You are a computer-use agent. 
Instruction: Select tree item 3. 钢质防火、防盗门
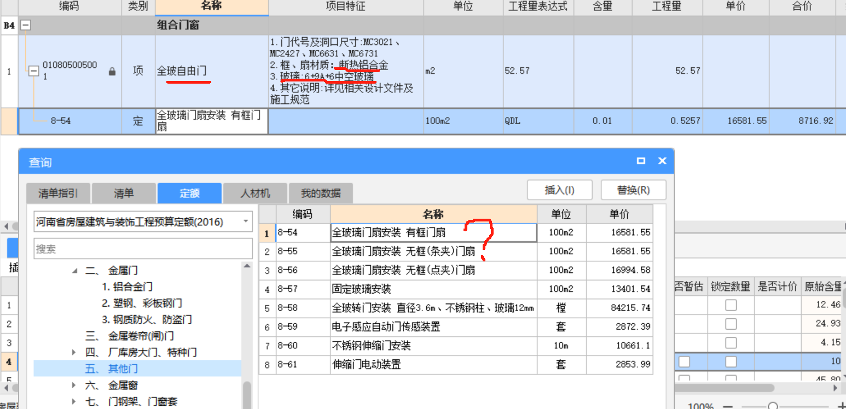tap(147, 319)
